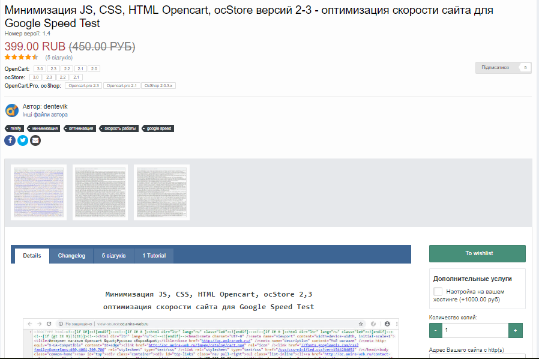Click the price '399.00 RUB'
539x359 pixels.
point(35,46)
